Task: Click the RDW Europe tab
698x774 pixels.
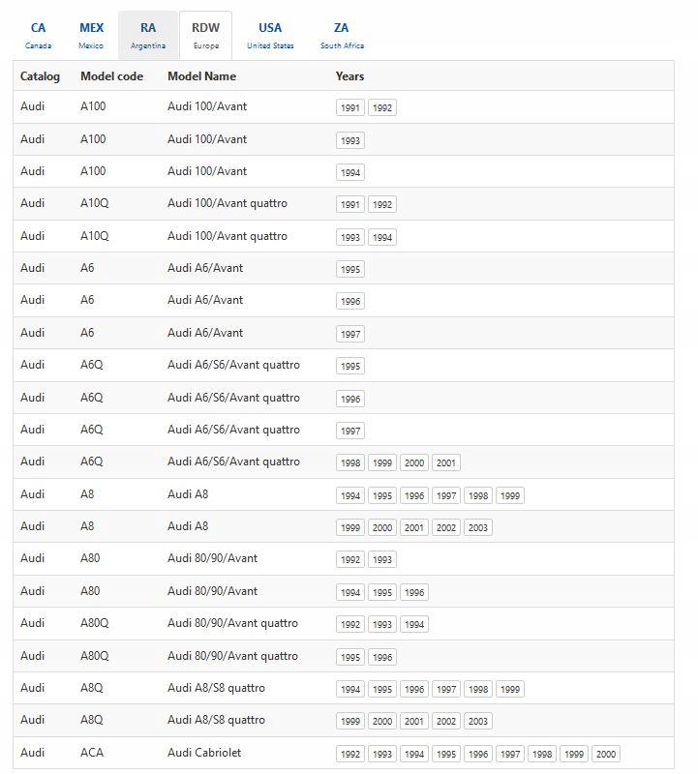Action: tap(205, 35)
